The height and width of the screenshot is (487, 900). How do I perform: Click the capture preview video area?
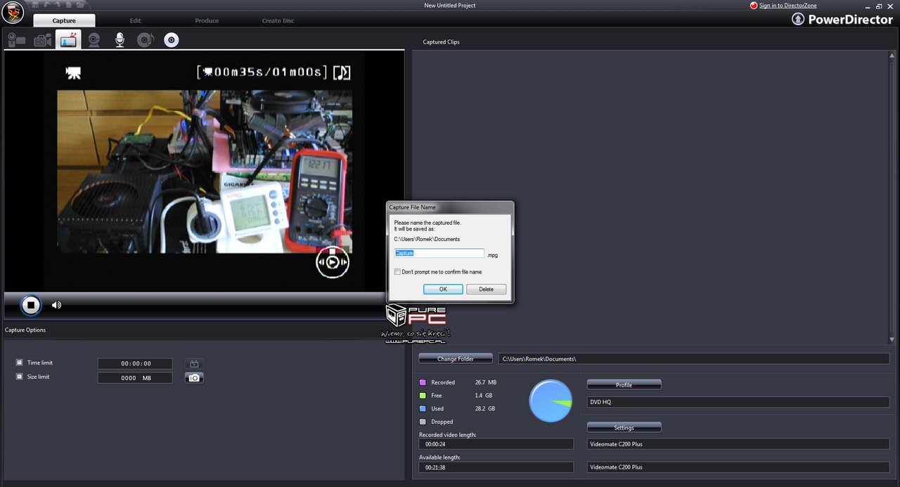point(204,171)
